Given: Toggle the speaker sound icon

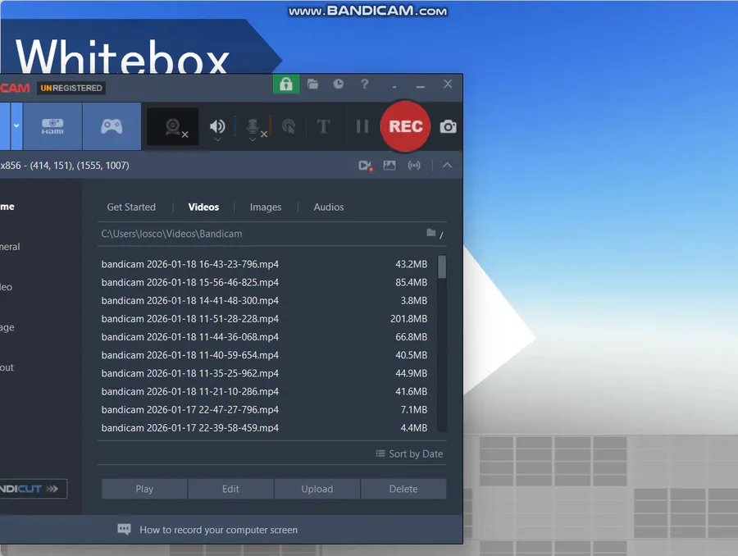Looking at the screenshot, I should click(x=217, y=126).
